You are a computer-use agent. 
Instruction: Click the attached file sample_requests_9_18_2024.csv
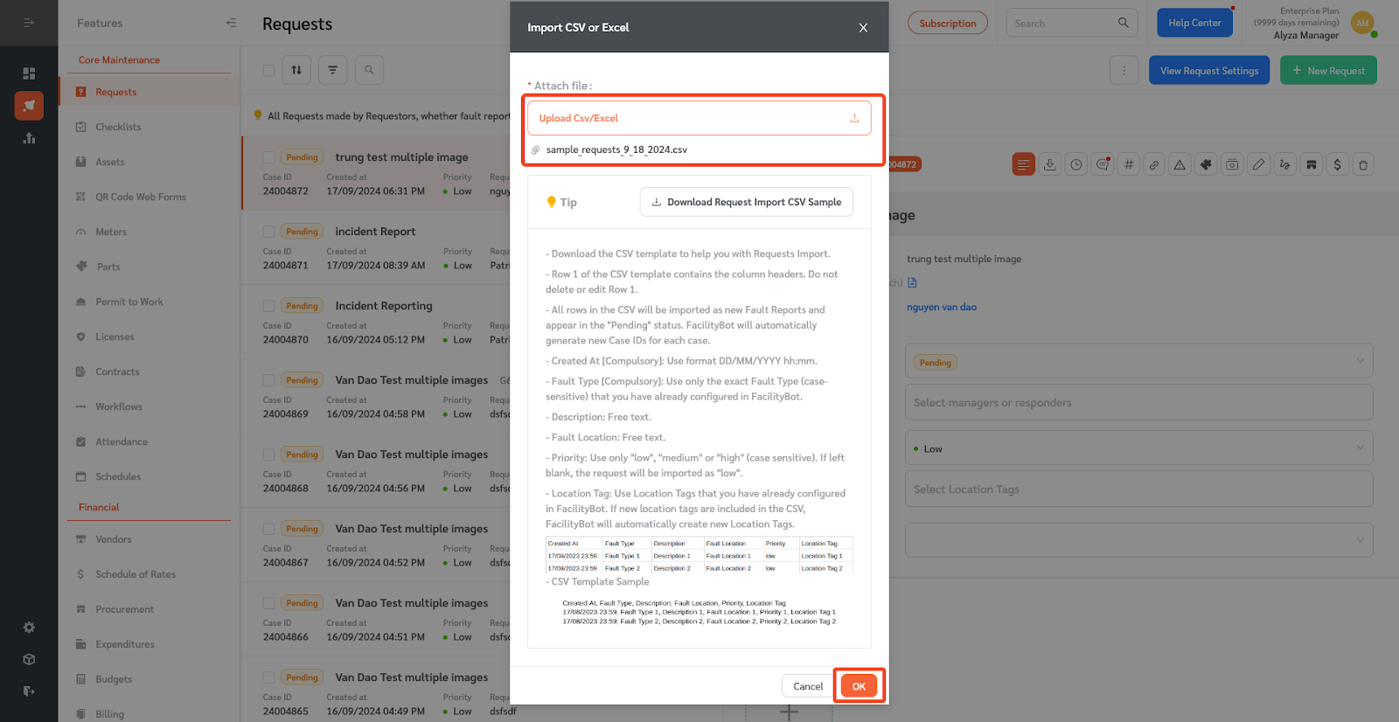616,149
